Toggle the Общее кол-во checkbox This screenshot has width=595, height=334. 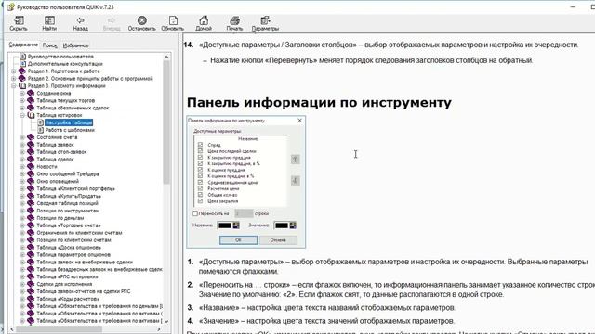point(201,195)
